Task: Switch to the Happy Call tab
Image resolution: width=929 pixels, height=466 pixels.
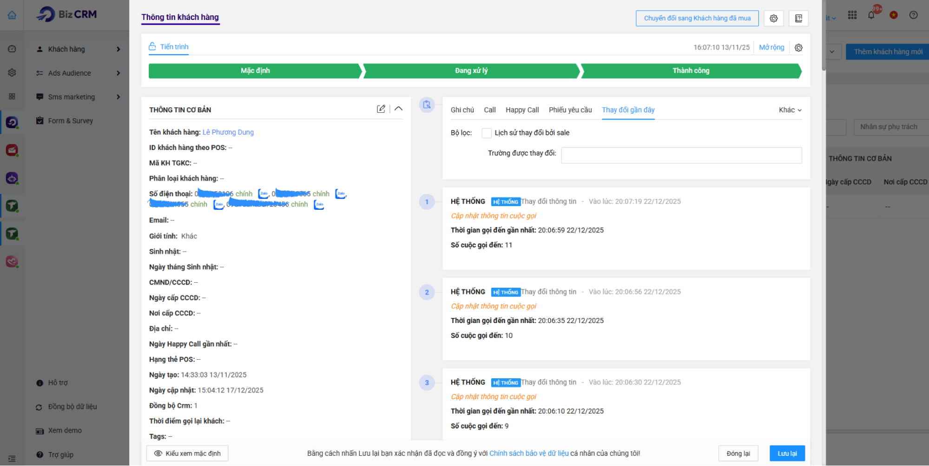Action: pyautogui.click(x=522, y=110)
